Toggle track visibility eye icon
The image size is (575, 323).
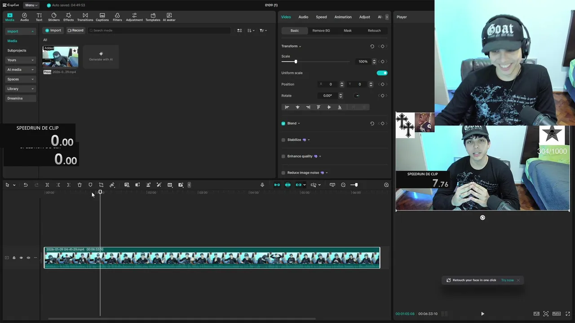point(21,258)
